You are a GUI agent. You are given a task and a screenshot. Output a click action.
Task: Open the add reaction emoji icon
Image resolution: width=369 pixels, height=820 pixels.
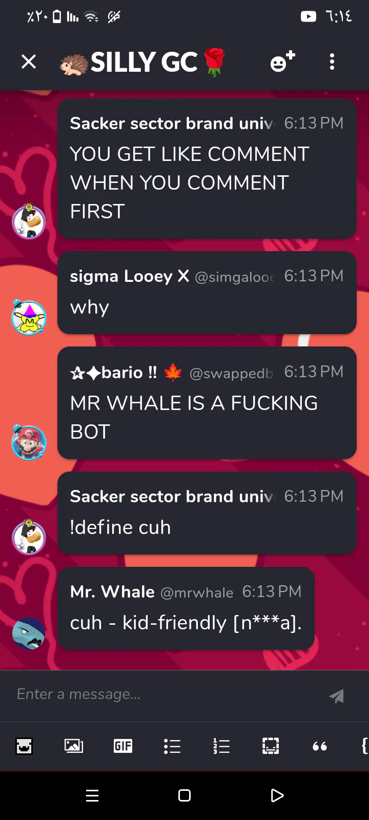[x=282, y=61]
